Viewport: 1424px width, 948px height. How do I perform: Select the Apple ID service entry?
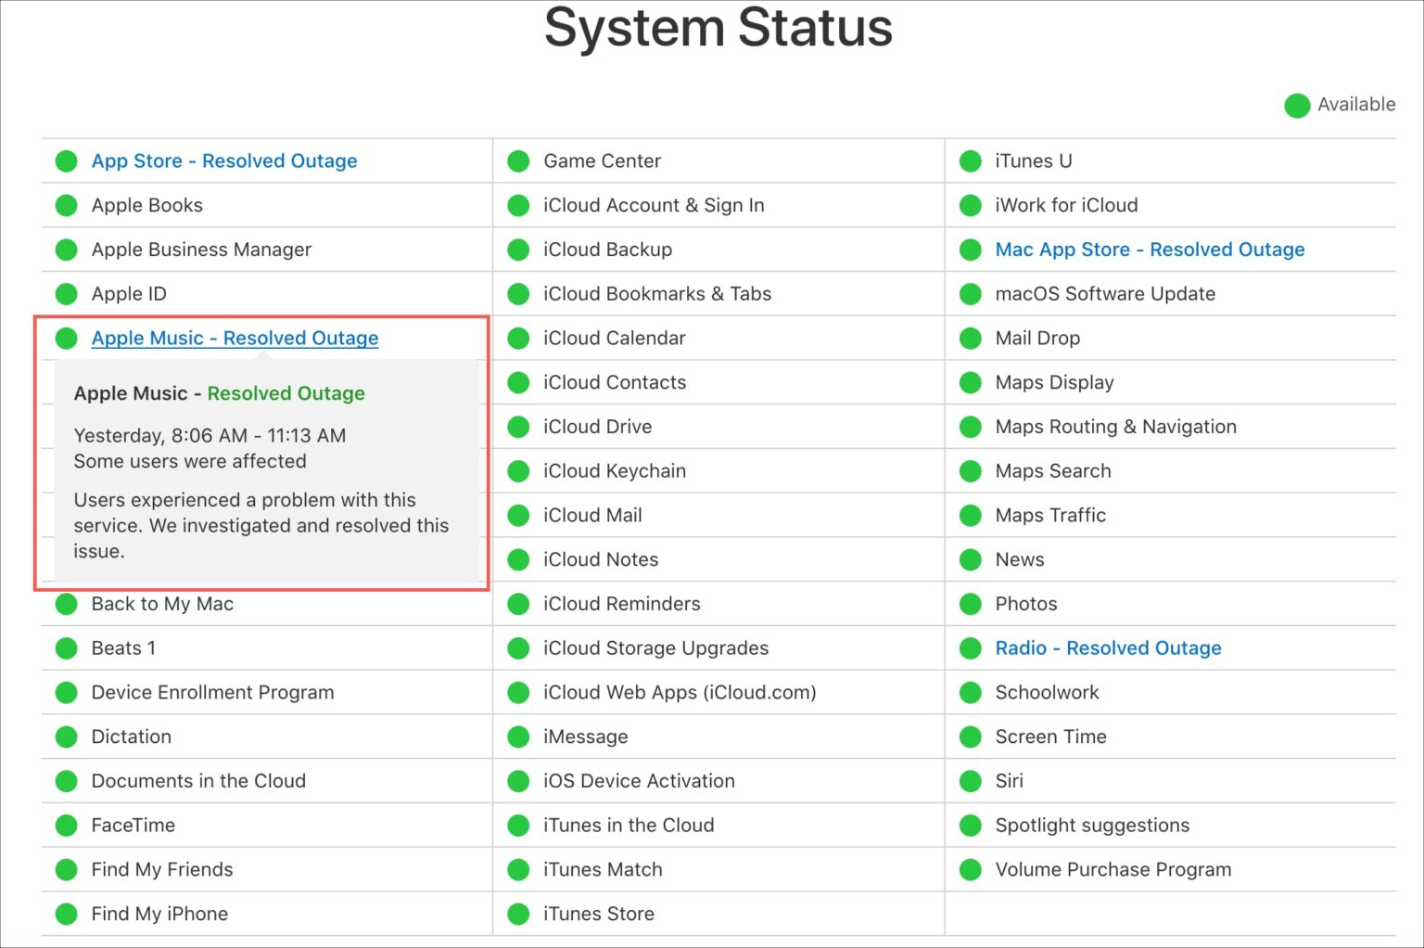[x=129, y=293]
